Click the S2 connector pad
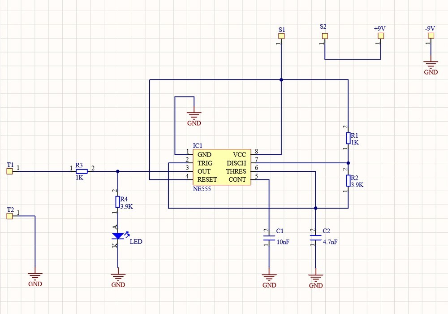 324,35
